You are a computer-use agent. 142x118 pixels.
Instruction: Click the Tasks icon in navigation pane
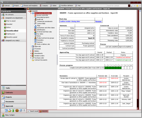[x=3, y=88]
